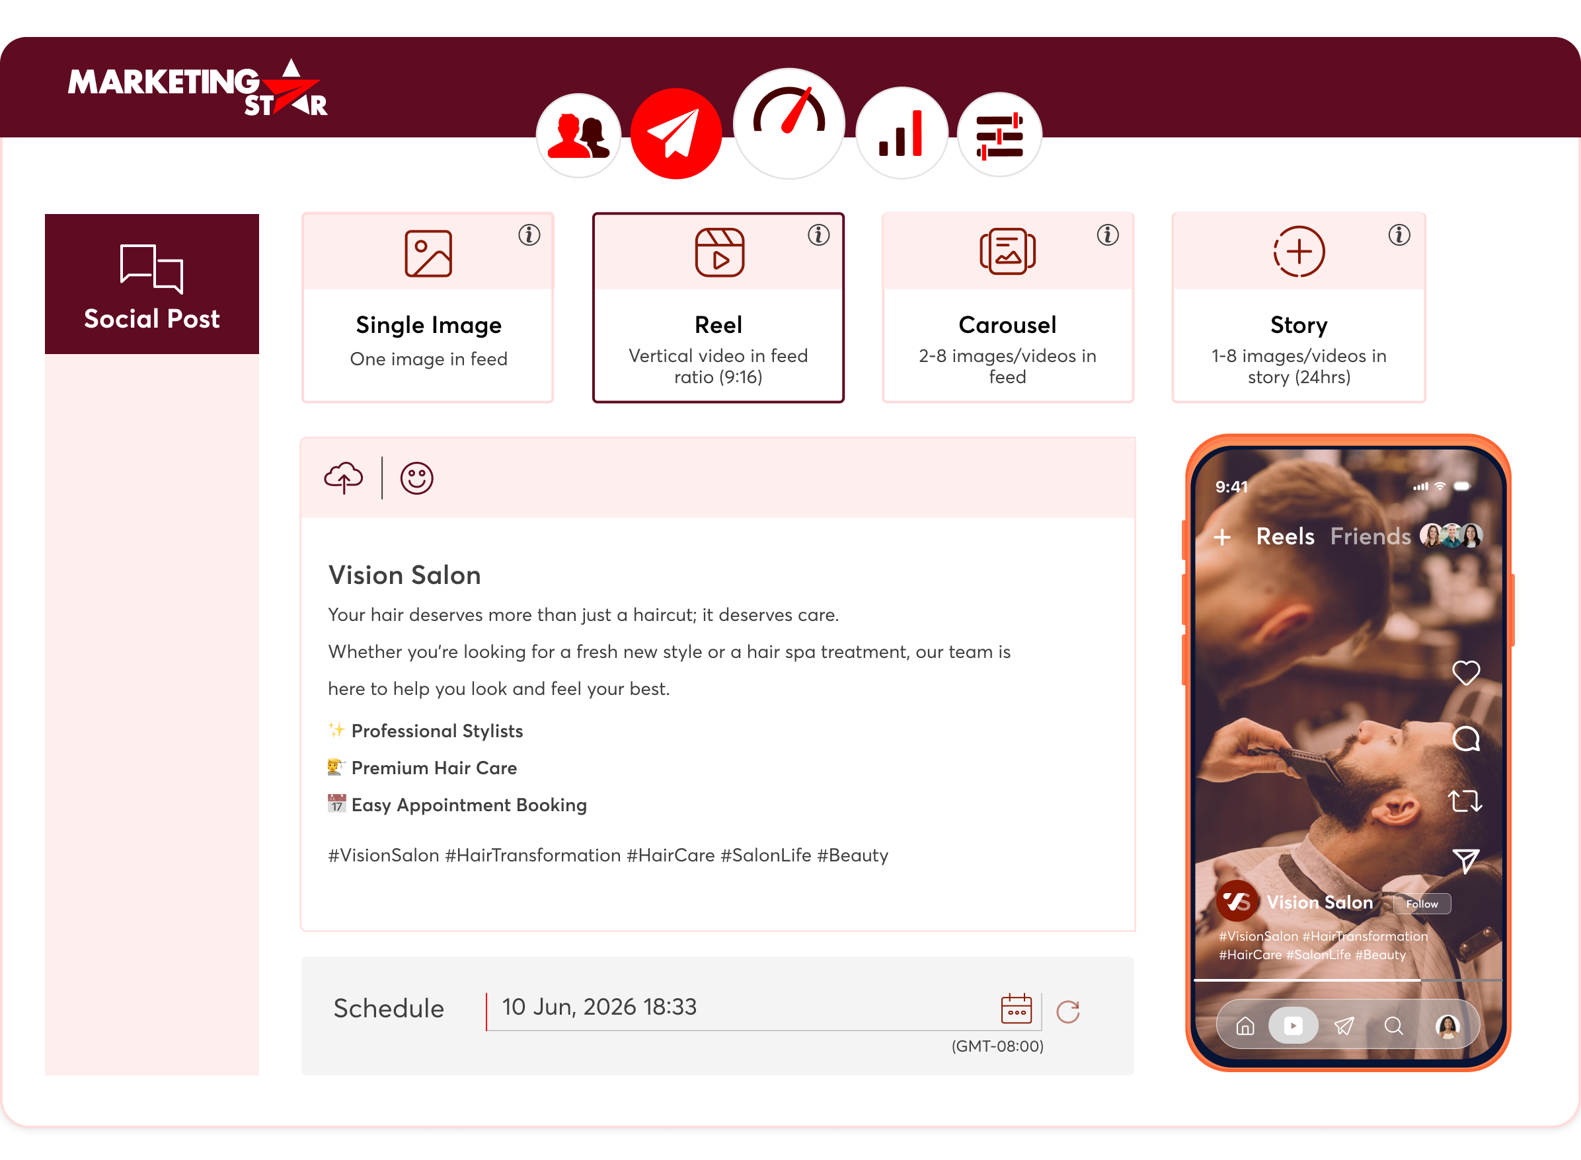Click the Marketing Star logo
This screenshot has height=1160, width=1581.
(x=198, y=89)
